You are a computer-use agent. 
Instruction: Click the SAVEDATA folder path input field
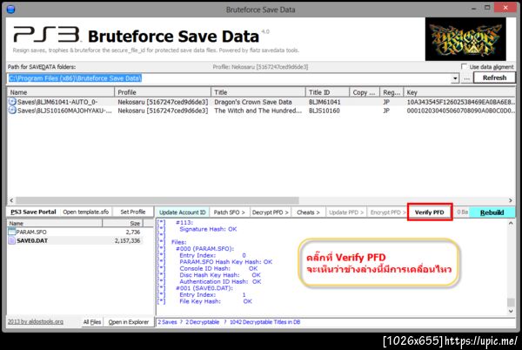[x=229, y=78]
